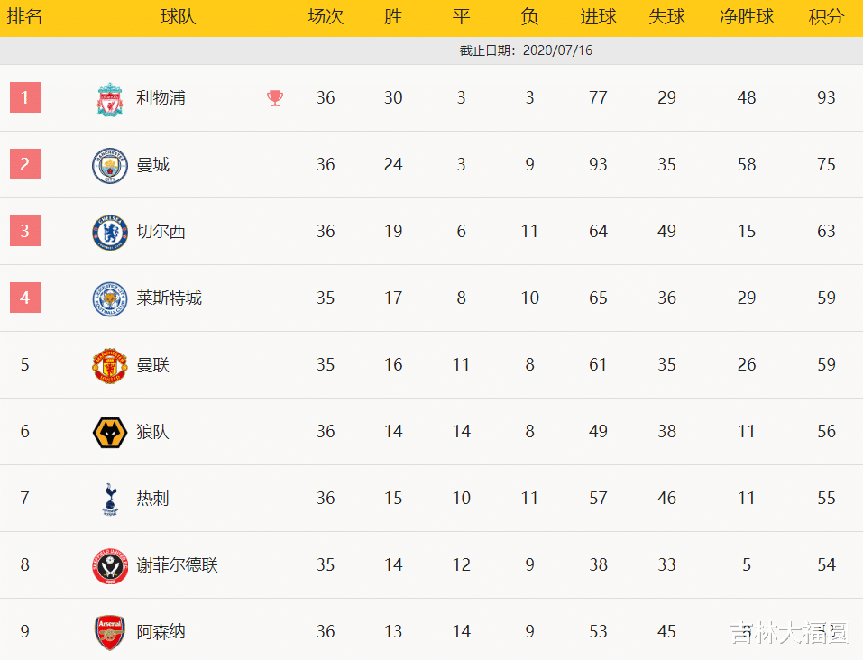Image resolution: width=863 pixels, height=660 pixels.
Task: Click the 排名 header label
Action: coord(25,17)
